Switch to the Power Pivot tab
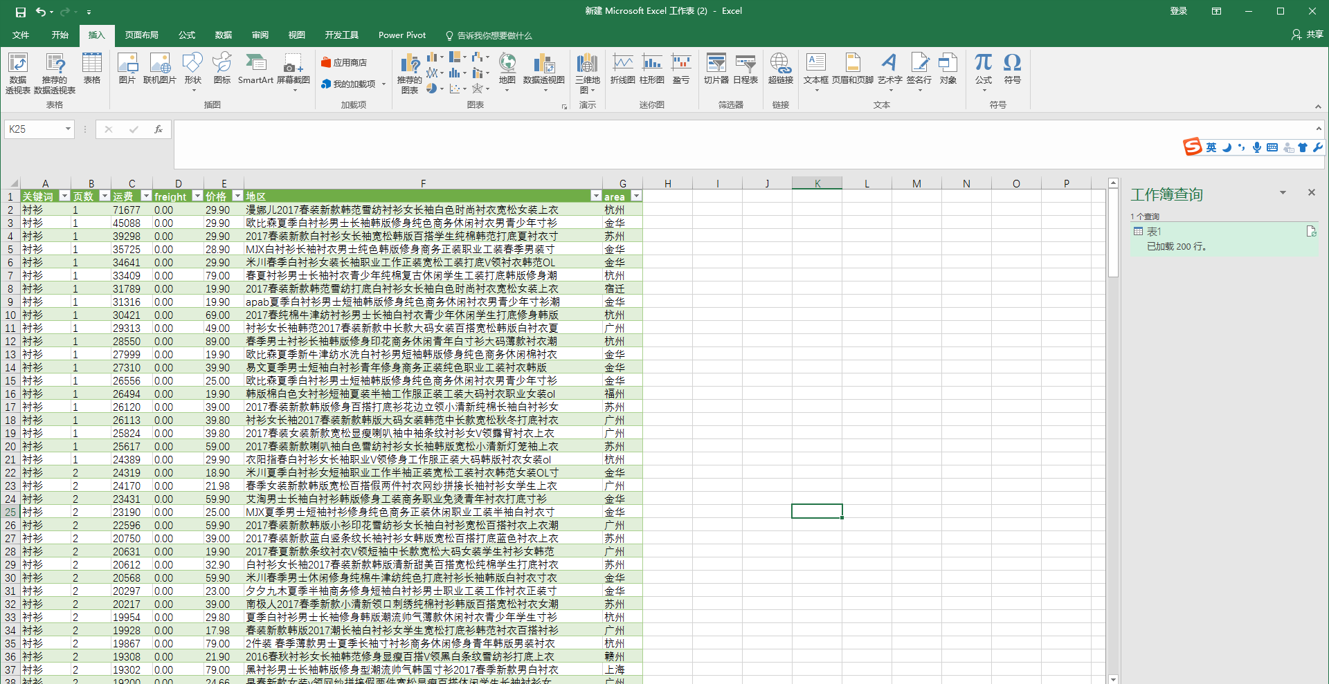The height and width of the screenshot is (684, 1329). (402, 35)
